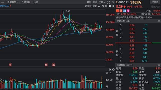This screenshot has width=161, height=90.
Task: Collapse side panel with double-chevron
Action: click(113, 2)
